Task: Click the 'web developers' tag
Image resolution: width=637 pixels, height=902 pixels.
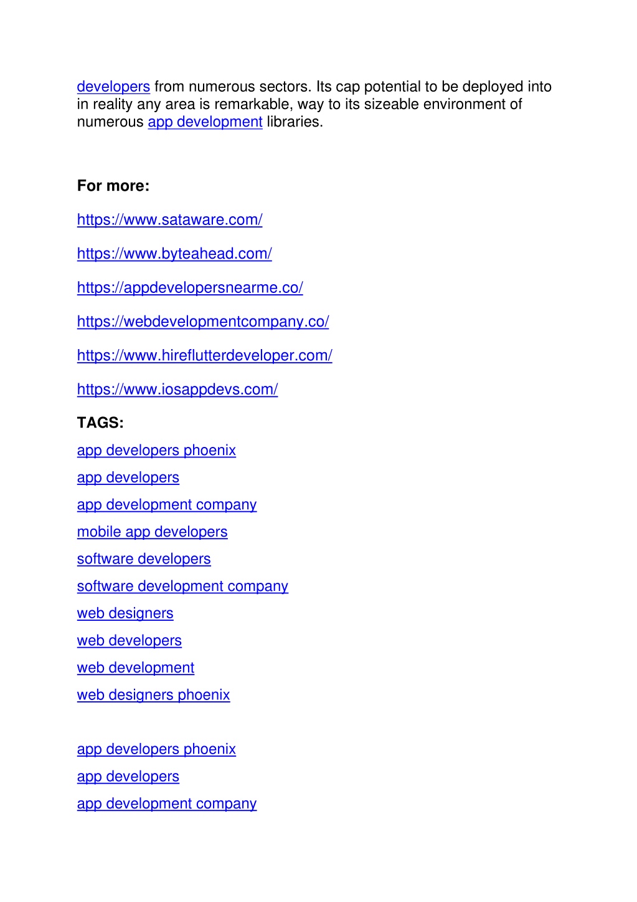Action: pos(130,641)
